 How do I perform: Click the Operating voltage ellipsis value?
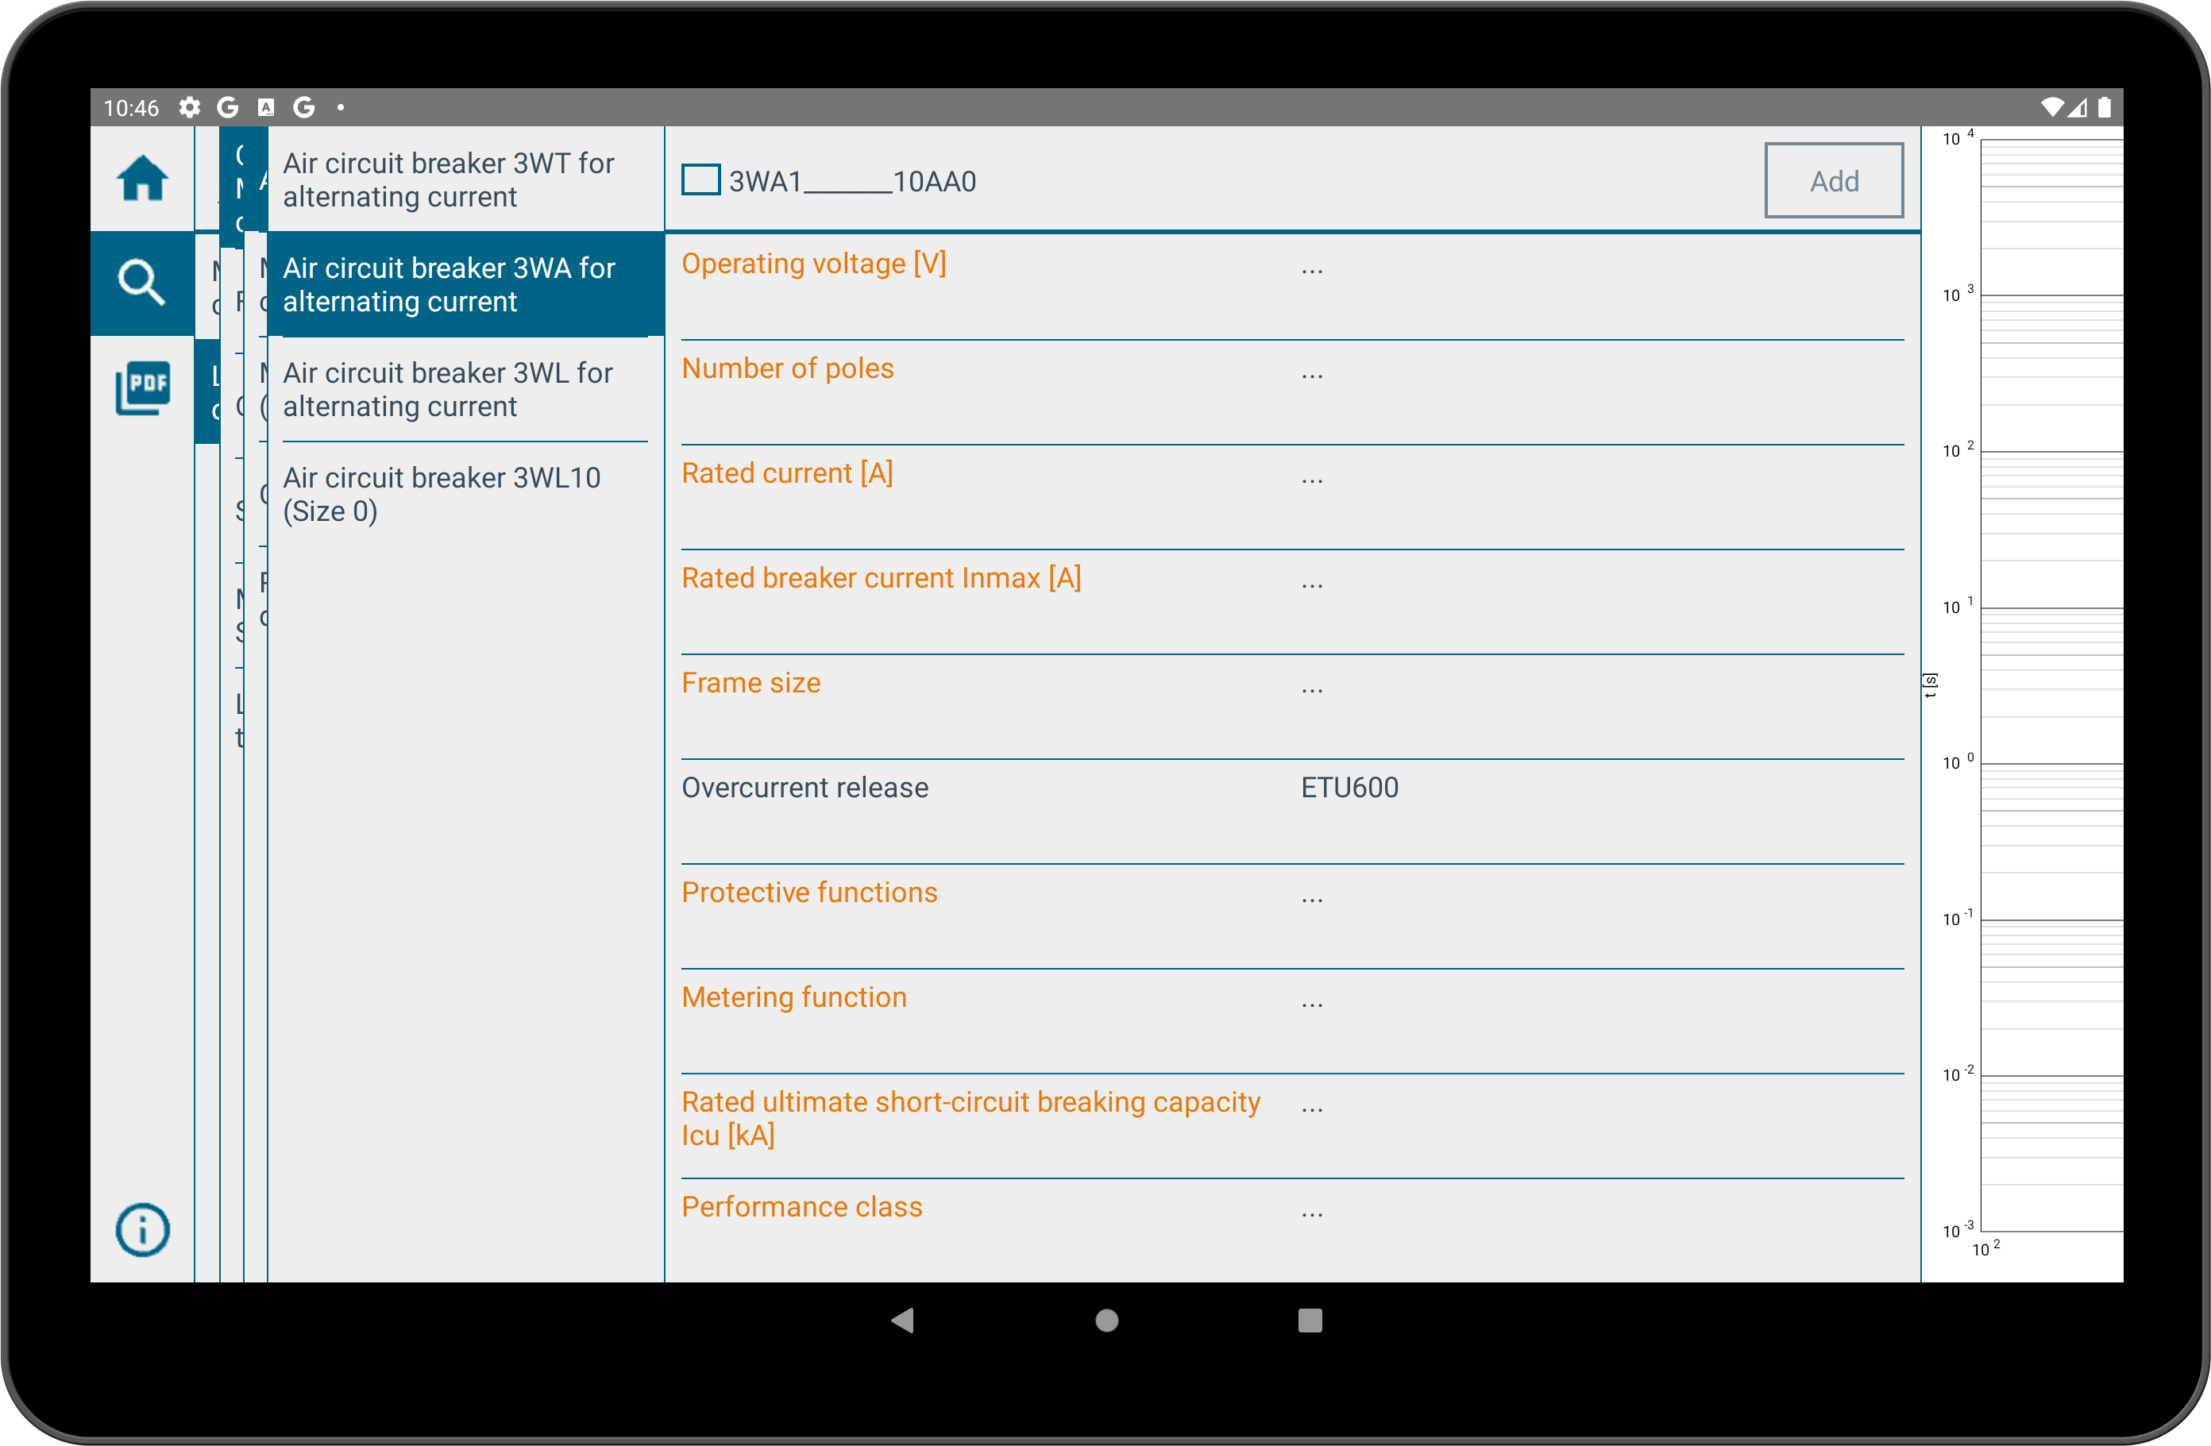coord(1312,272)
